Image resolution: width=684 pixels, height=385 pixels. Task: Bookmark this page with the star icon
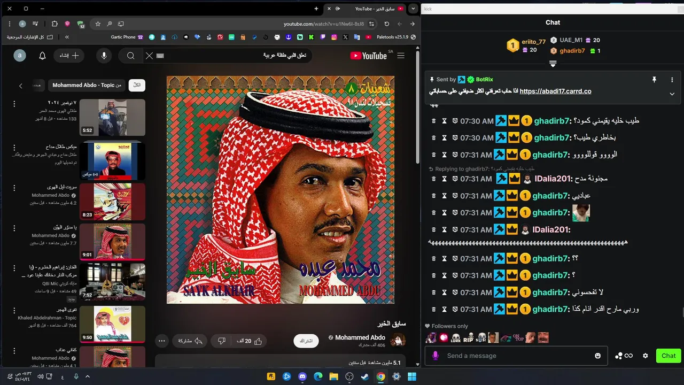[x=98, y=24]
